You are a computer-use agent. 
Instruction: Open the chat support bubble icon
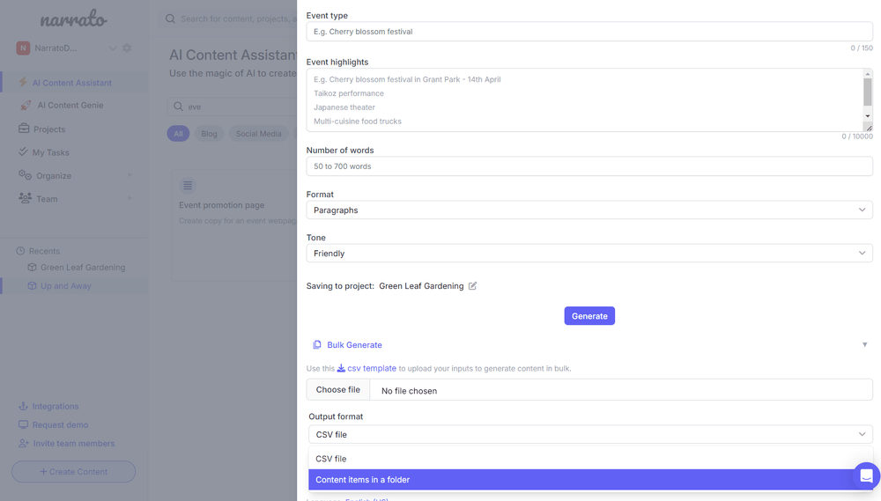tap(866, 475)
